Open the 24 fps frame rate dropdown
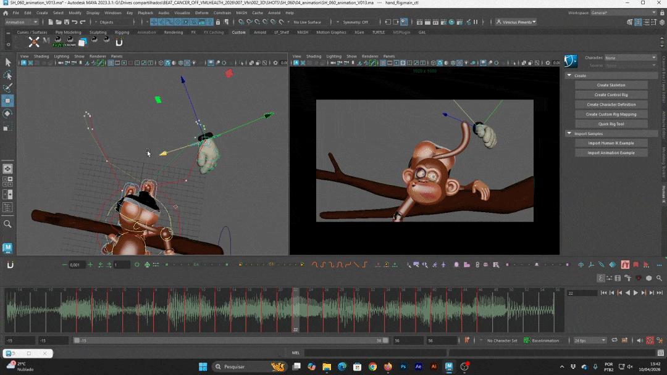 pos(590,340)
